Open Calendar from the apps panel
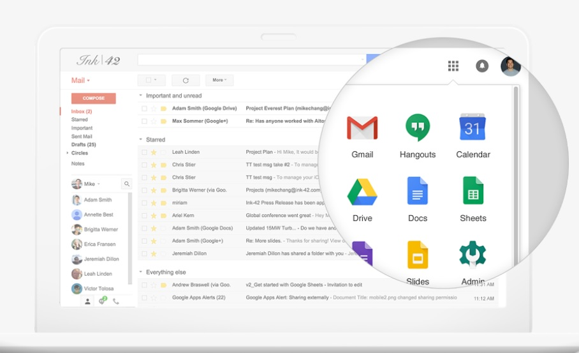 (473, 136)
